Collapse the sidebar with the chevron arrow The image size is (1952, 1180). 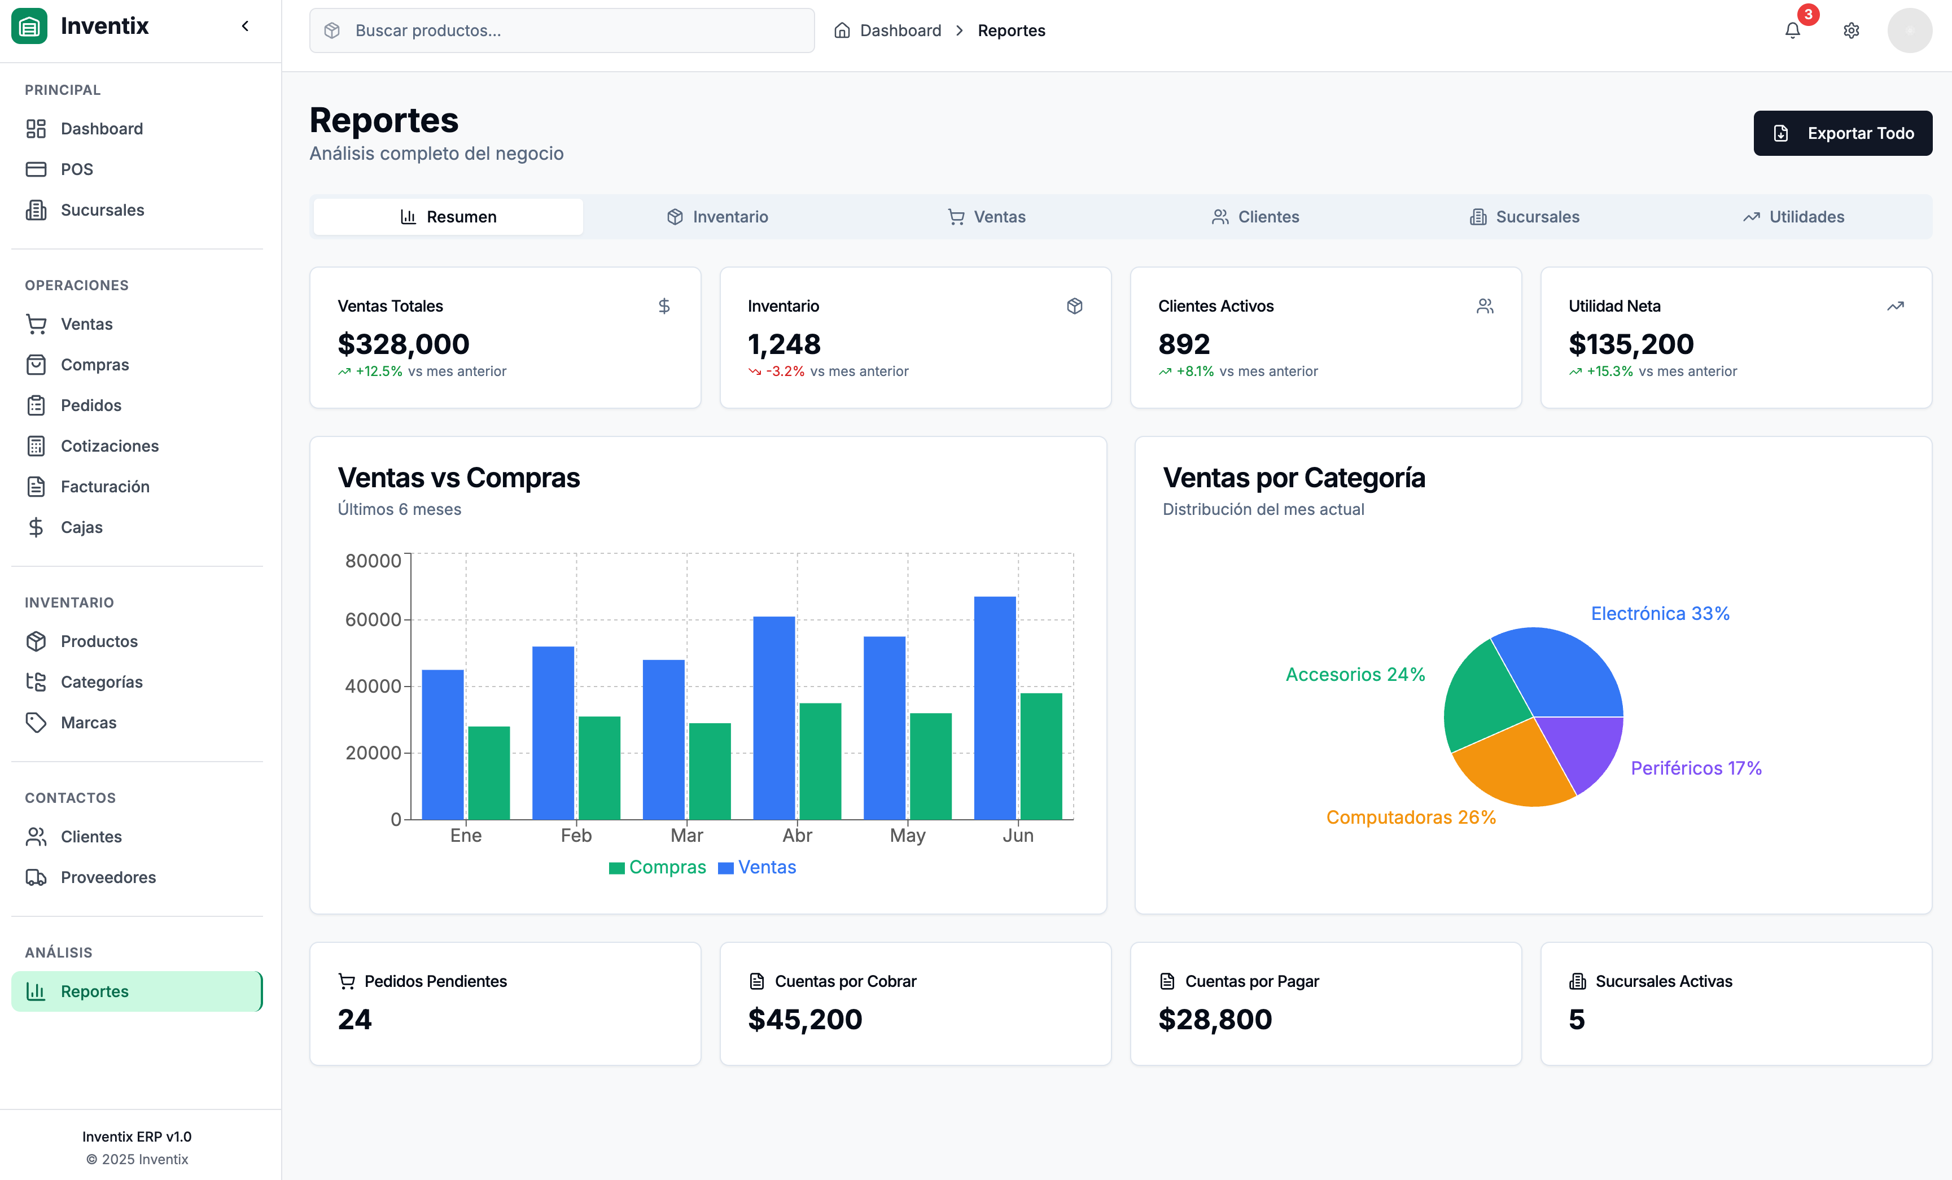(x=246, y=26)
